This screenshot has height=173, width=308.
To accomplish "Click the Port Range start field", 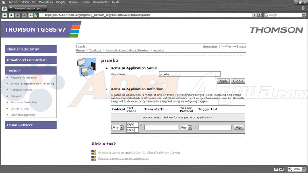I will (132, 125).
